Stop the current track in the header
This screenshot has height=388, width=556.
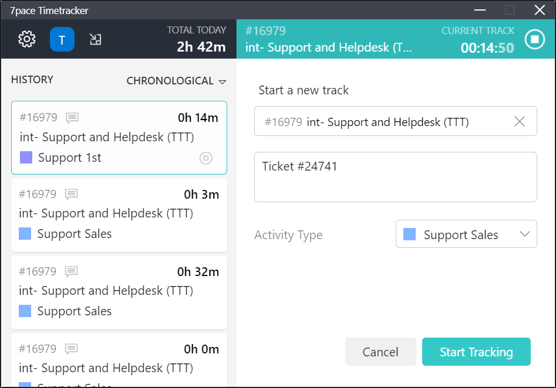tap(535, 39)
